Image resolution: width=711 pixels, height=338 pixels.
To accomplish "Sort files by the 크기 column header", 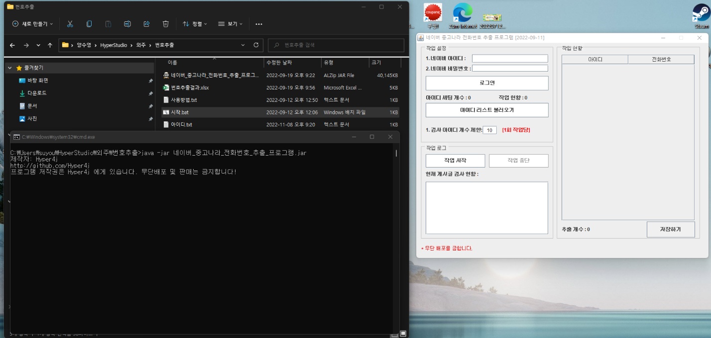I will pyautogui.click(x=384, y=63).
